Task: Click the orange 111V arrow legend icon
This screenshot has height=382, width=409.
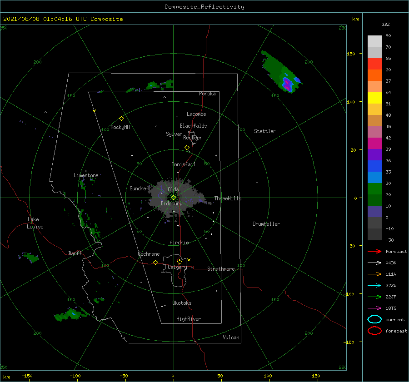Action: (374, 274)
